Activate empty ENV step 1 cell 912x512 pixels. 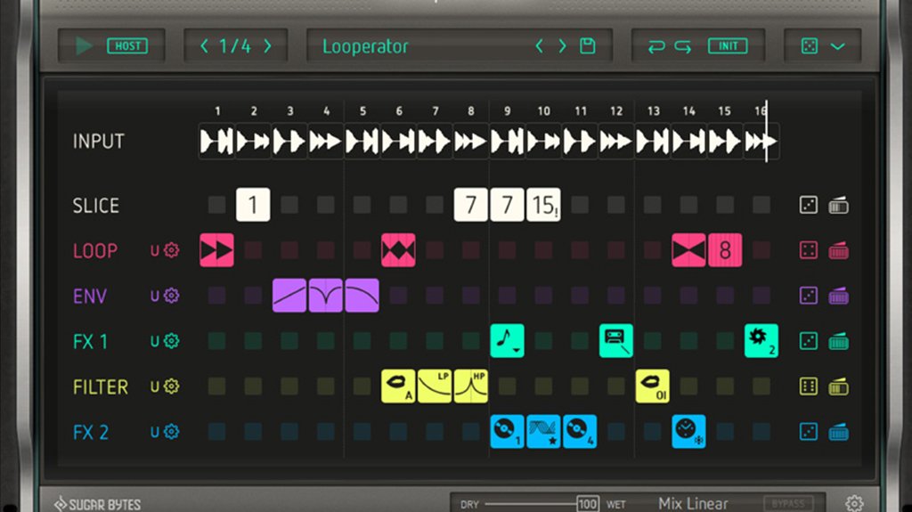point(217,296)
